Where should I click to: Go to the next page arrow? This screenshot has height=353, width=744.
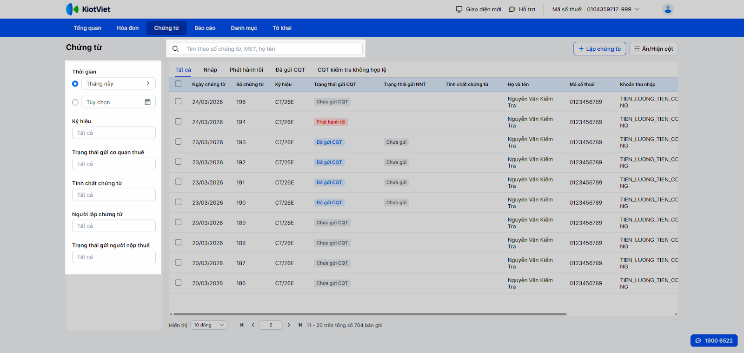point(289,325)
